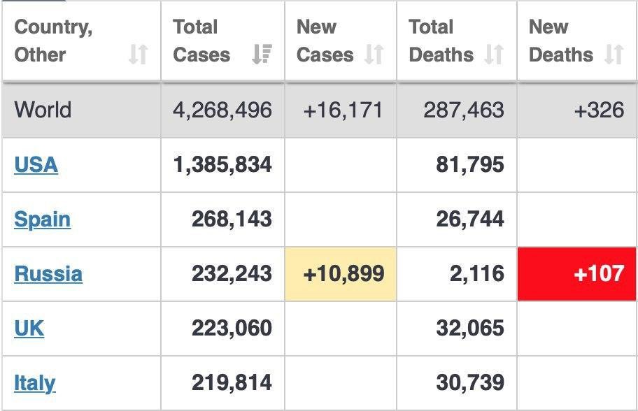Click the New Cases sort arrows icon
Screen dimensions: 638x411
click(x=374, y=55)
